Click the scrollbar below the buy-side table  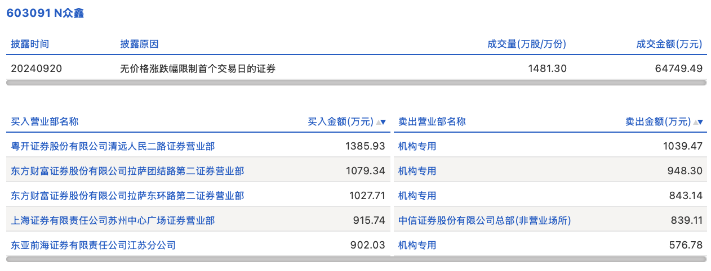198,259
